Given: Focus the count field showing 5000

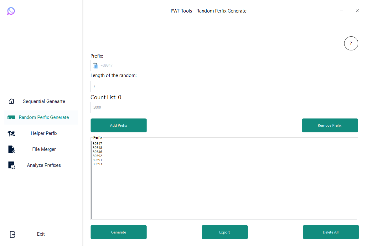Looking at the screenshot, I should tap(224, 107).
